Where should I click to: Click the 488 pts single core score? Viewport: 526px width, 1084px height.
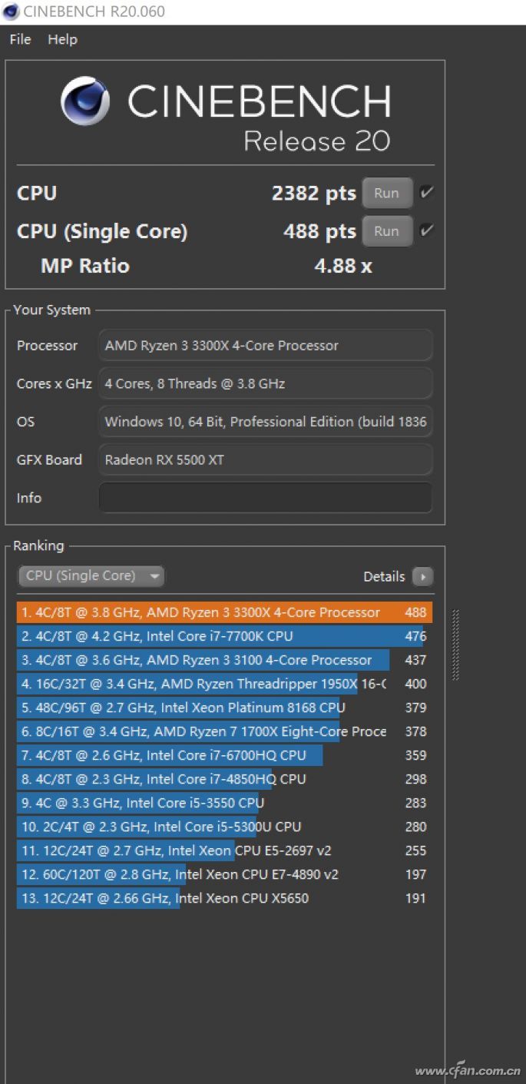pos(320,232)
